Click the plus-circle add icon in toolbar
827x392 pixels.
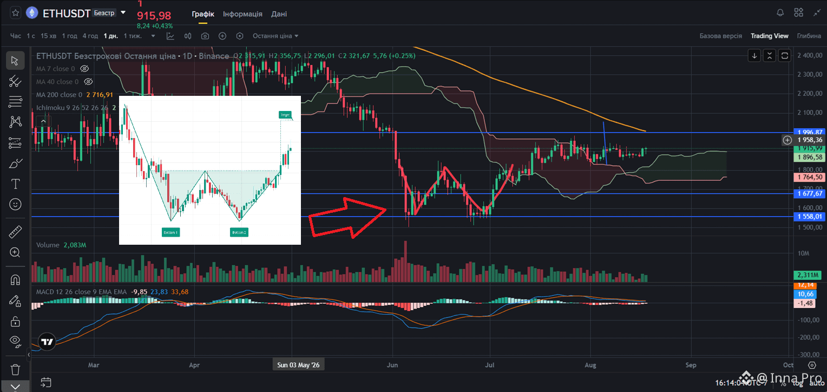pos(222,36)
